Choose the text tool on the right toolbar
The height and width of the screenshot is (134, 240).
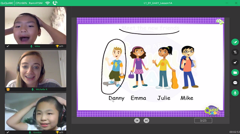click(x=235, y=52)
